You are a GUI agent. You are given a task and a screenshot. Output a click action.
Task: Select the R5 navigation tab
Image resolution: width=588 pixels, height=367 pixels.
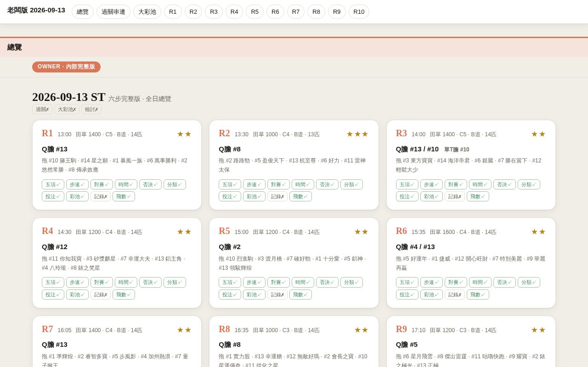pos(254,12)
